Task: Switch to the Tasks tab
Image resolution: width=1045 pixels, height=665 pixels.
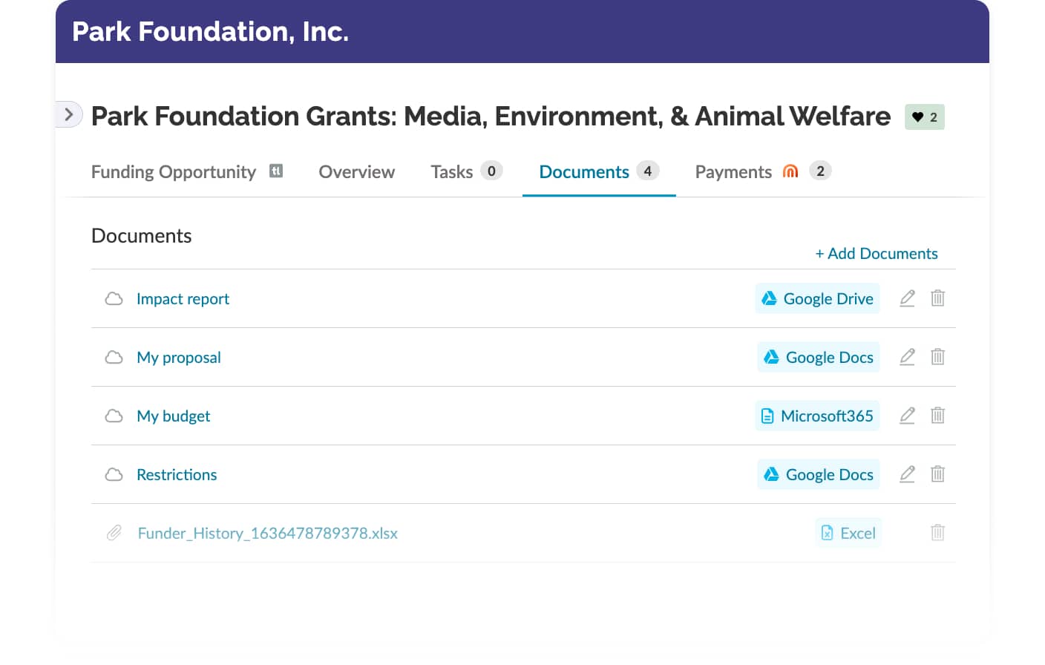Action: (x=451, y=171)
